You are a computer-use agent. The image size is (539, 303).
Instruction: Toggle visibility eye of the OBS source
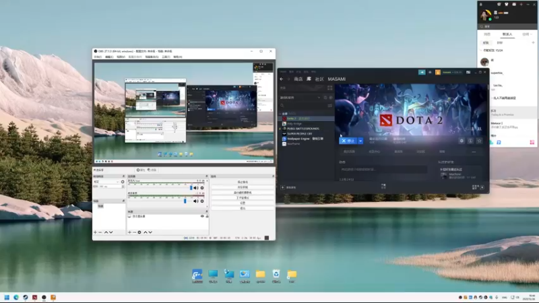pos(202,216)
